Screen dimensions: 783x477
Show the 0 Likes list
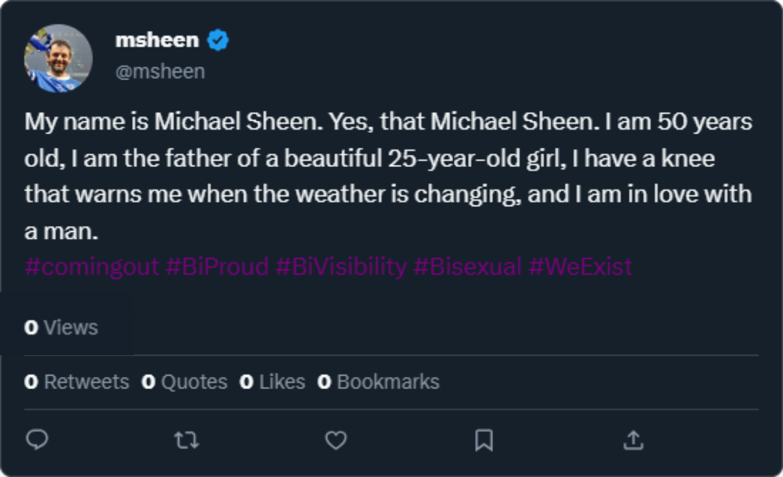273,382
